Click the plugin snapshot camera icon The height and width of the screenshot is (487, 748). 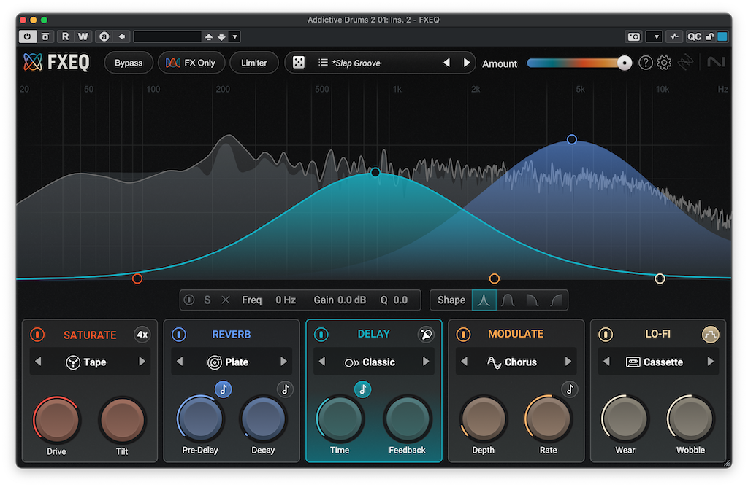[x=633, y=36]
